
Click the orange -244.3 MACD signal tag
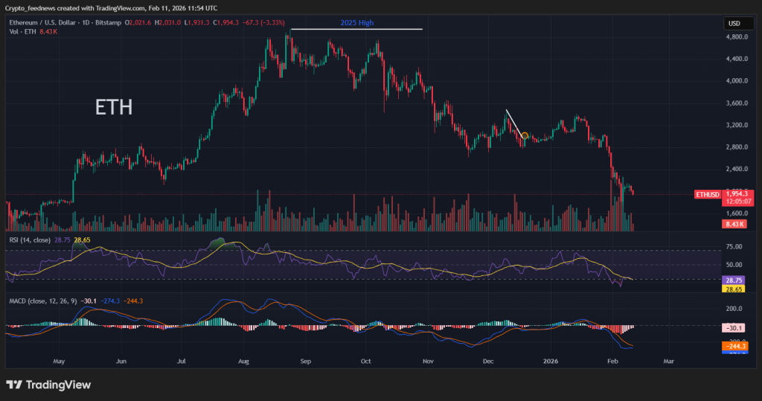coord(734,346)
